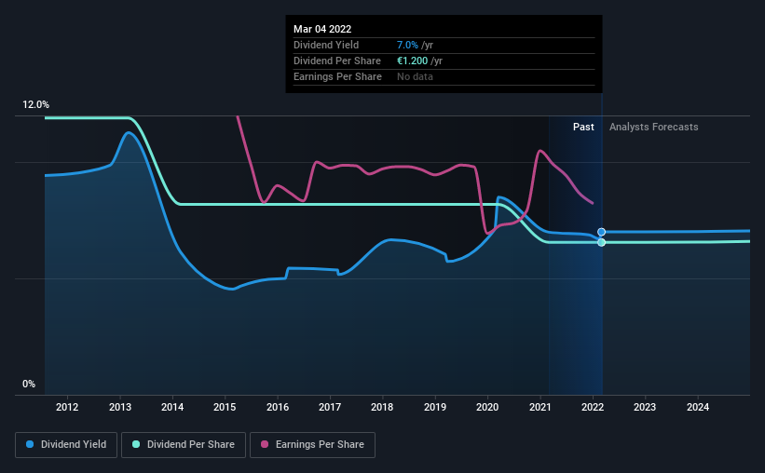Click the Mar 04 2022 tooltip date
This screenshot has width=765, height=473.
[x=322, y=29]
